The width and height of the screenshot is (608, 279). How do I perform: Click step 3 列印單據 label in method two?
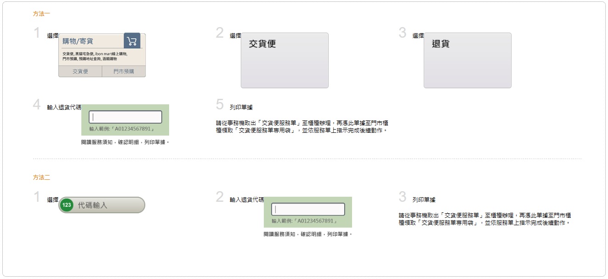click(x=424, y=200)
